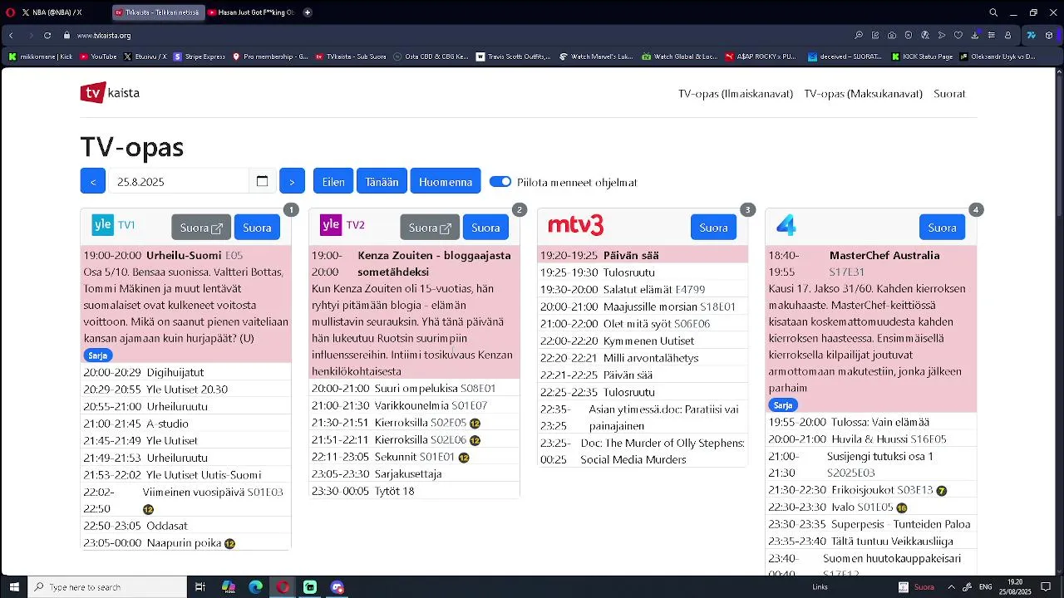The height and width of the screenshot is (598, 1064).
Task: Click the Channel 4 logo
Action: tap(786, 225)
